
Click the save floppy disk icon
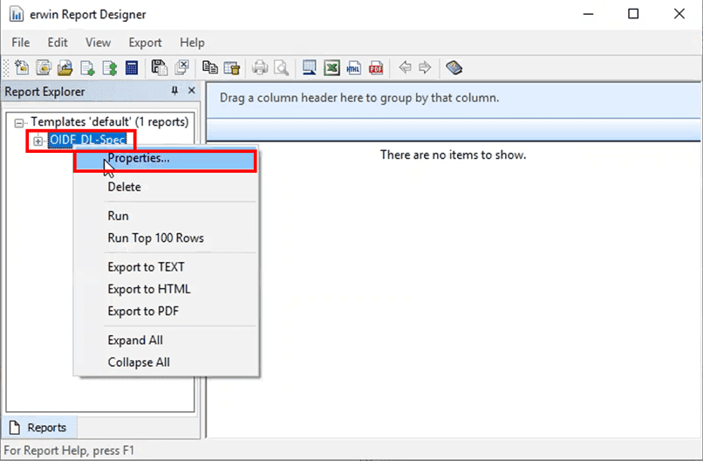tap(159, 68)
